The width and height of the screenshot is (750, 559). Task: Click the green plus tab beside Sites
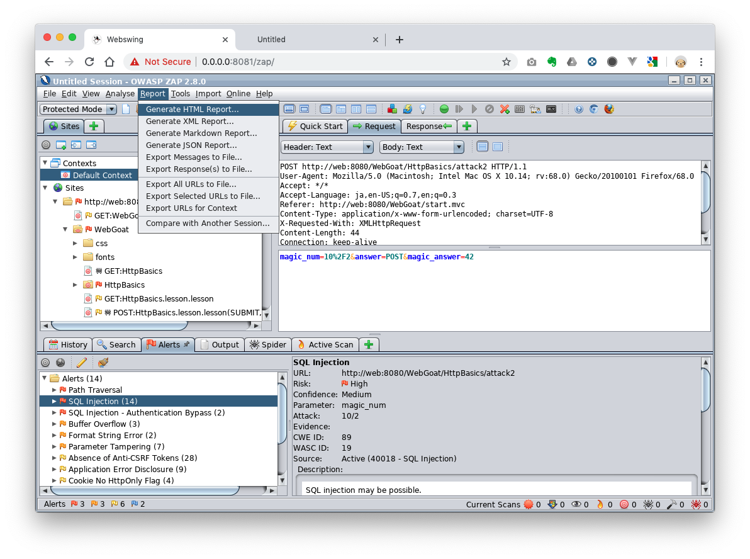coord(94,127)
